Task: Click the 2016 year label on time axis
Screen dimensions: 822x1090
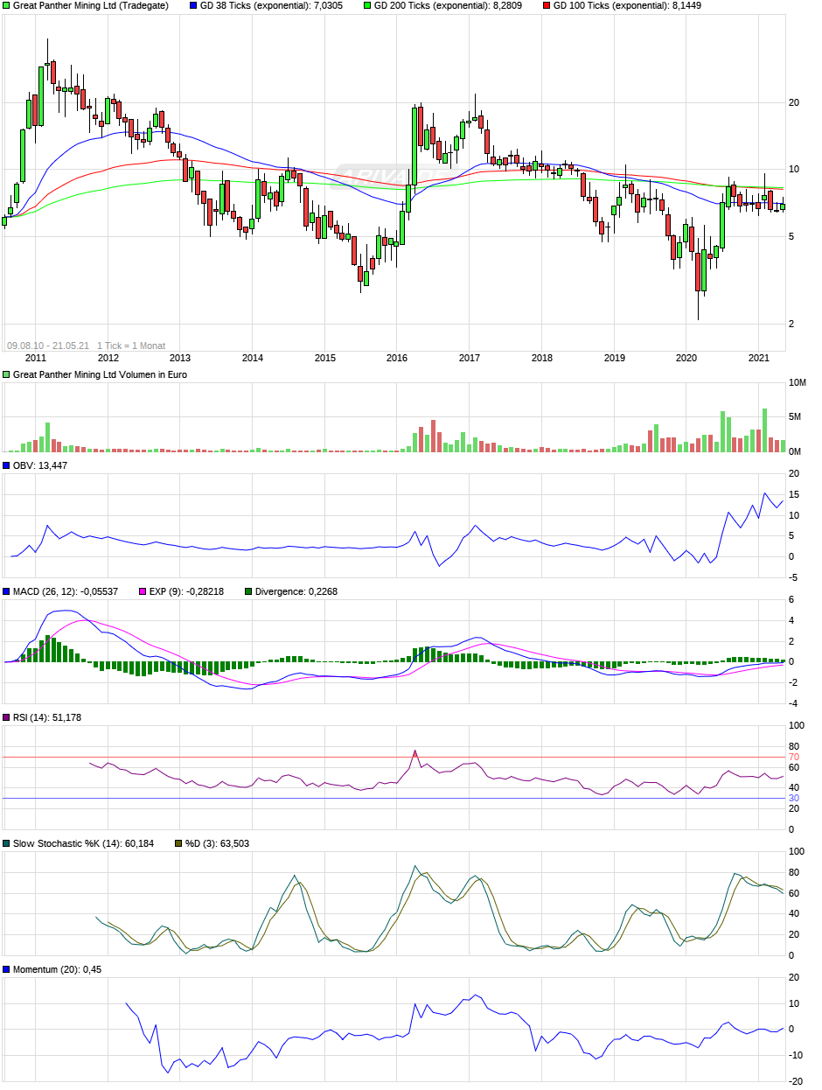Action: (397, 358)
